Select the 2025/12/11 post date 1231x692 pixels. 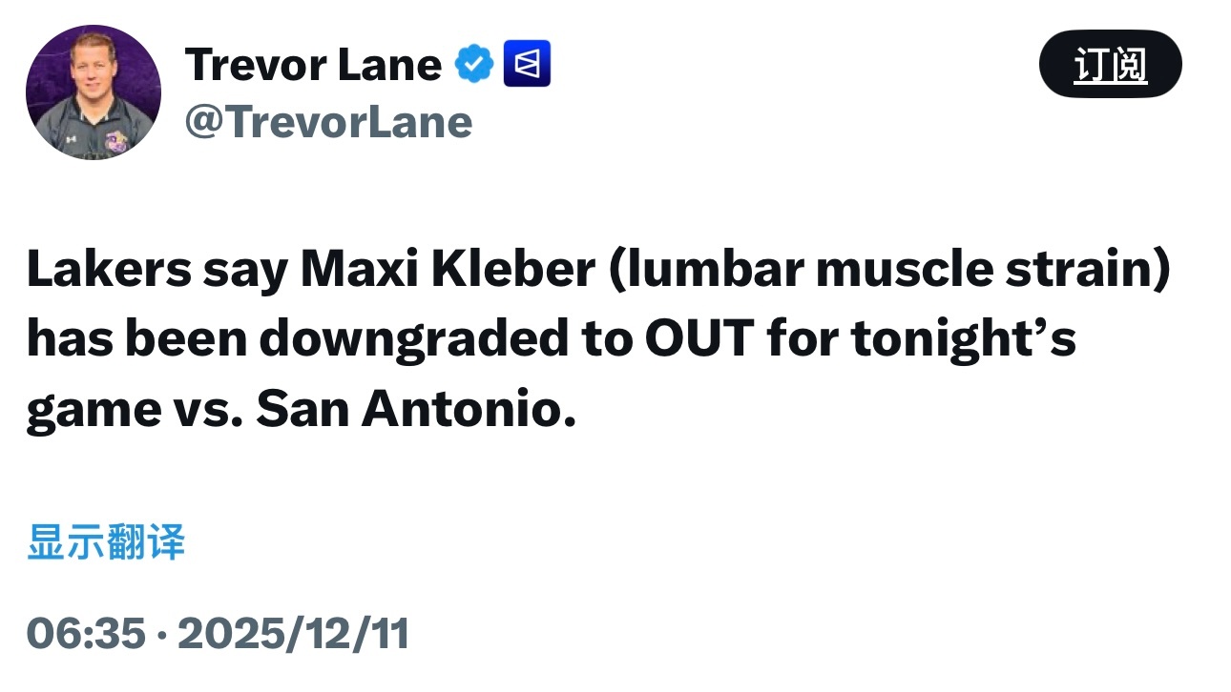click(x=294, y=634)
